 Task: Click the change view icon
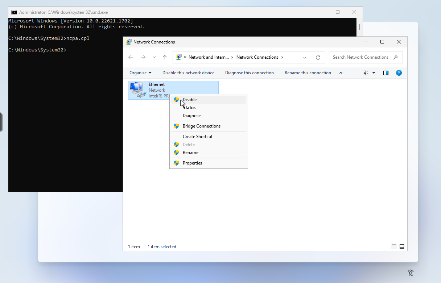click(x=366, y=73)
